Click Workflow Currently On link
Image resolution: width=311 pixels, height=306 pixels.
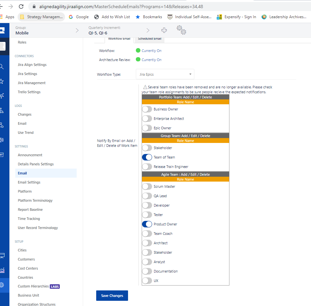point(151,51)
